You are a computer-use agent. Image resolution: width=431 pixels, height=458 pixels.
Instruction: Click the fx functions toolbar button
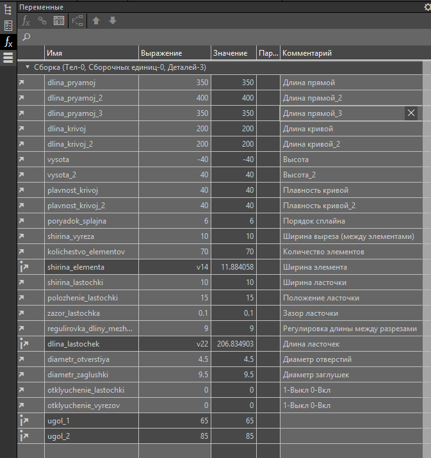(26, 20)
